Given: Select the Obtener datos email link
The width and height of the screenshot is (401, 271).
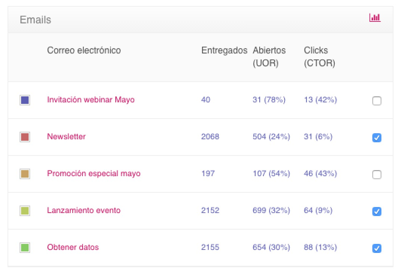Looking at the screenshot, I should pos(73,247).
